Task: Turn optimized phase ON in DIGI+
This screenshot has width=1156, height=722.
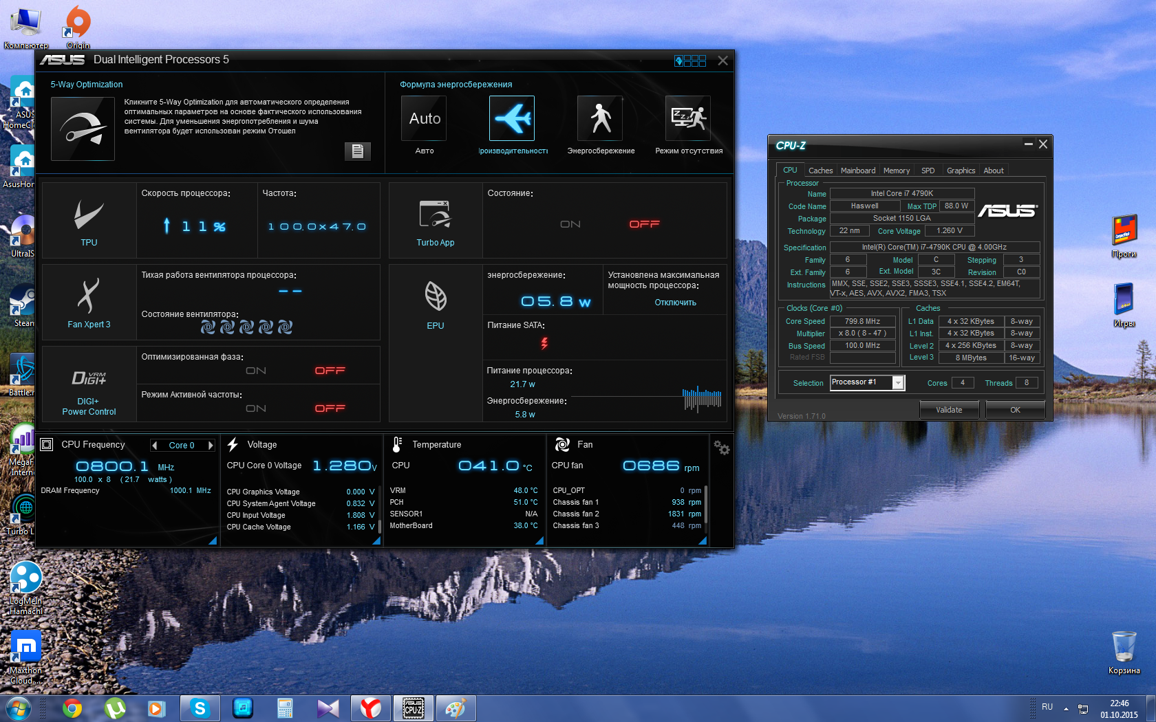Action: coord(256,371)
